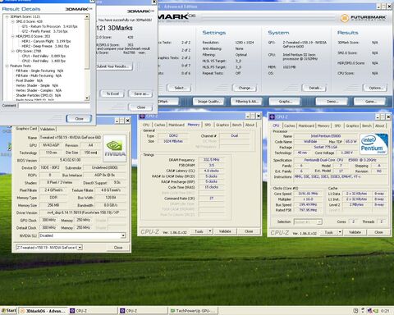Click the Close button in the Result Details window
This screenshot has width=394, height=315.
tap(79, 119)
